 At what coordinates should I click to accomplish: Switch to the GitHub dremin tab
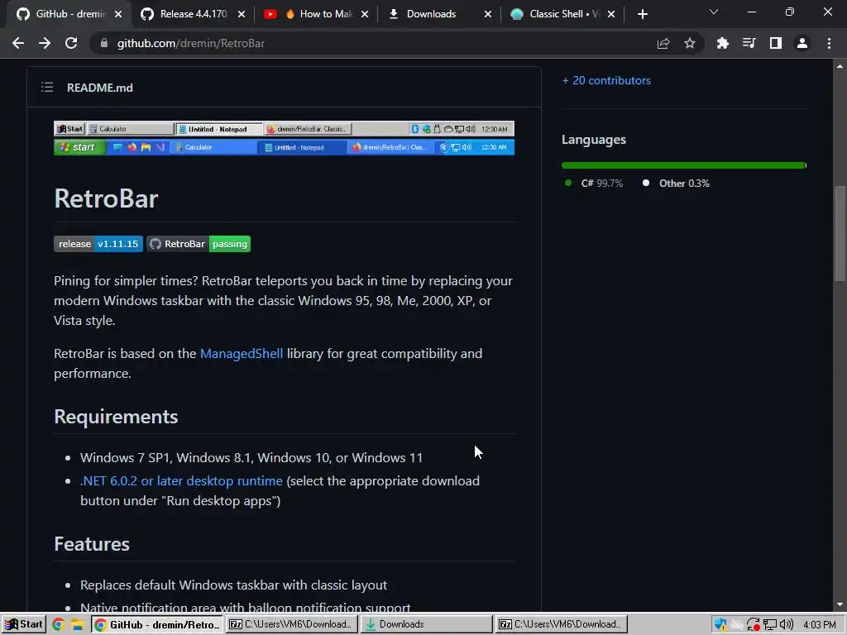point(68,14)
